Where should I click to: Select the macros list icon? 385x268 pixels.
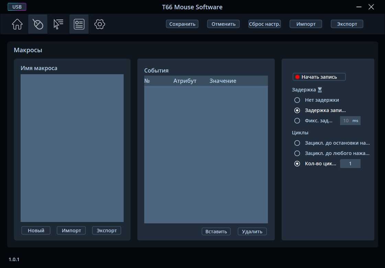[79, 24]
